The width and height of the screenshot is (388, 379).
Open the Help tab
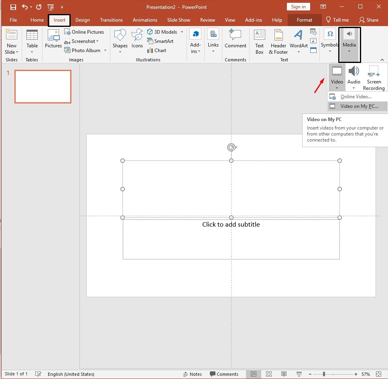pyautogui.click(x=277, y=20)
